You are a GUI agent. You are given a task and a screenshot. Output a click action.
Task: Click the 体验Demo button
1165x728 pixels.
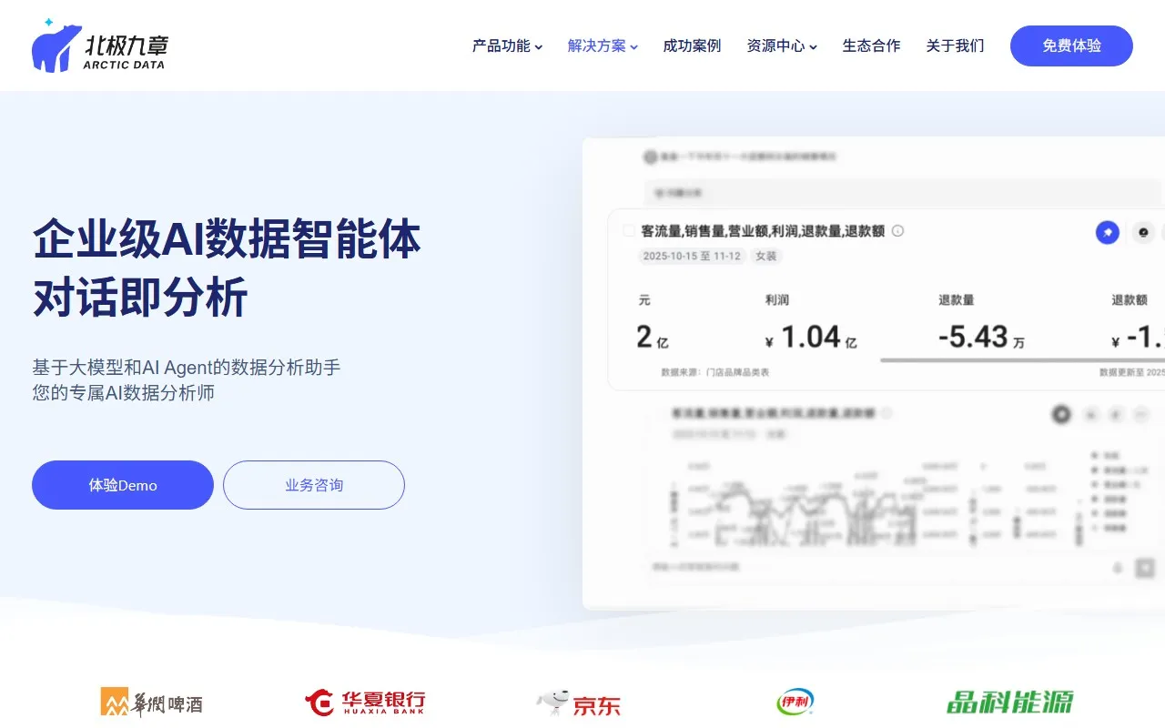click(122, 484)
